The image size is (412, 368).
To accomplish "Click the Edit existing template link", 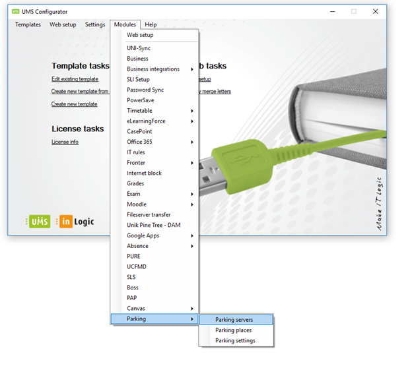I will coord(75,79).
